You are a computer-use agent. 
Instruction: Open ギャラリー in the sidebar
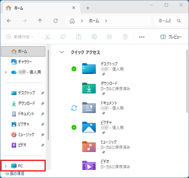click(23, 62)
